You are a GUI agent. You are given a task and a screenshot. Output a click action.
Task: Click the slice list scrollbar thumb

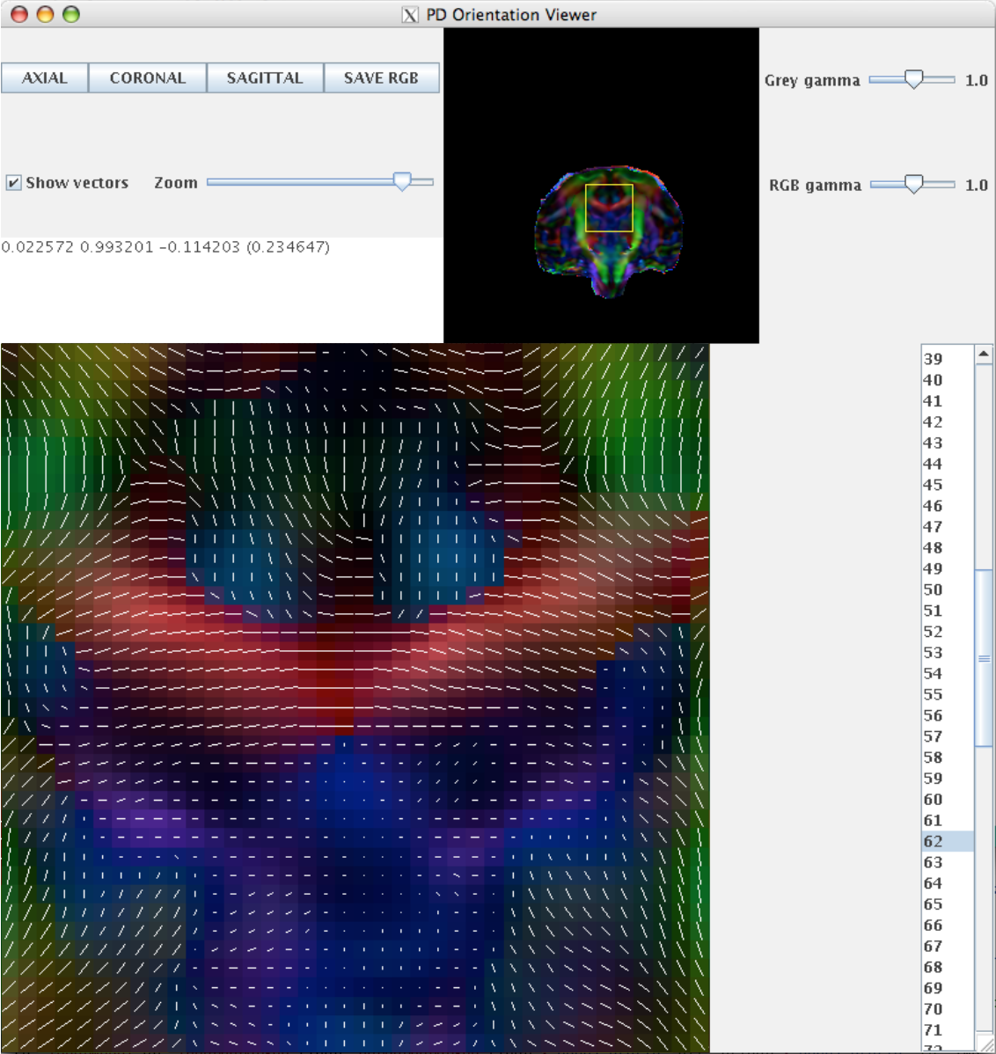[982, 658]
